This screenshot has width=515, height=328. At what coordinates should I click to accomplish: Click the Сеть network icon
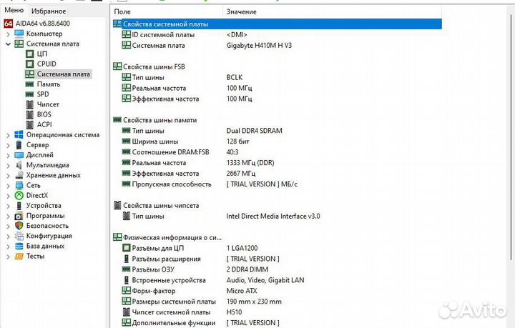pos(19,185)
